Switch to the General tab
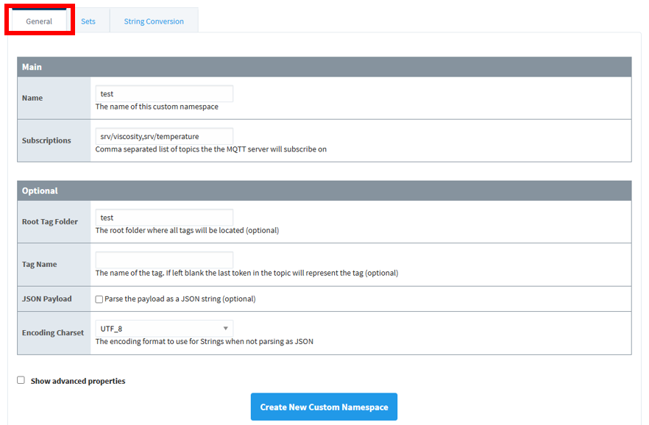 pos(39,21)
